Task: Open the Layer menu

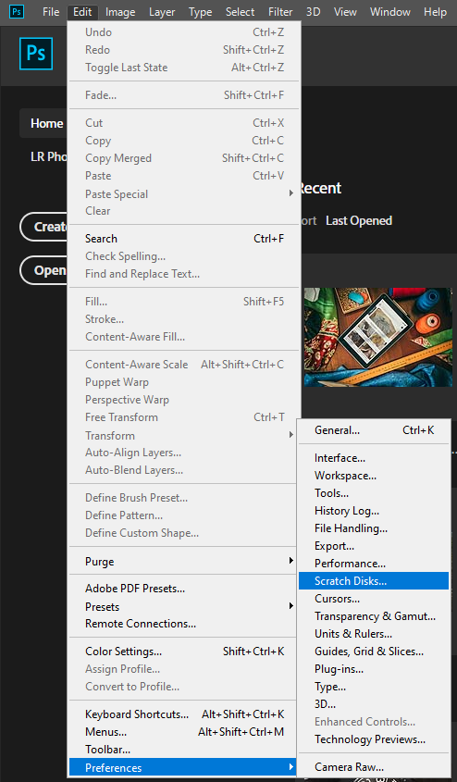Action: click(x=162, y=12)
